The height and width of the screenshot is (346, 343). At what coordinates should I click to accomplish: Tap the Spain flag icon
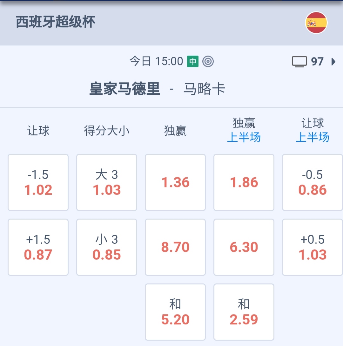point(316,23)
